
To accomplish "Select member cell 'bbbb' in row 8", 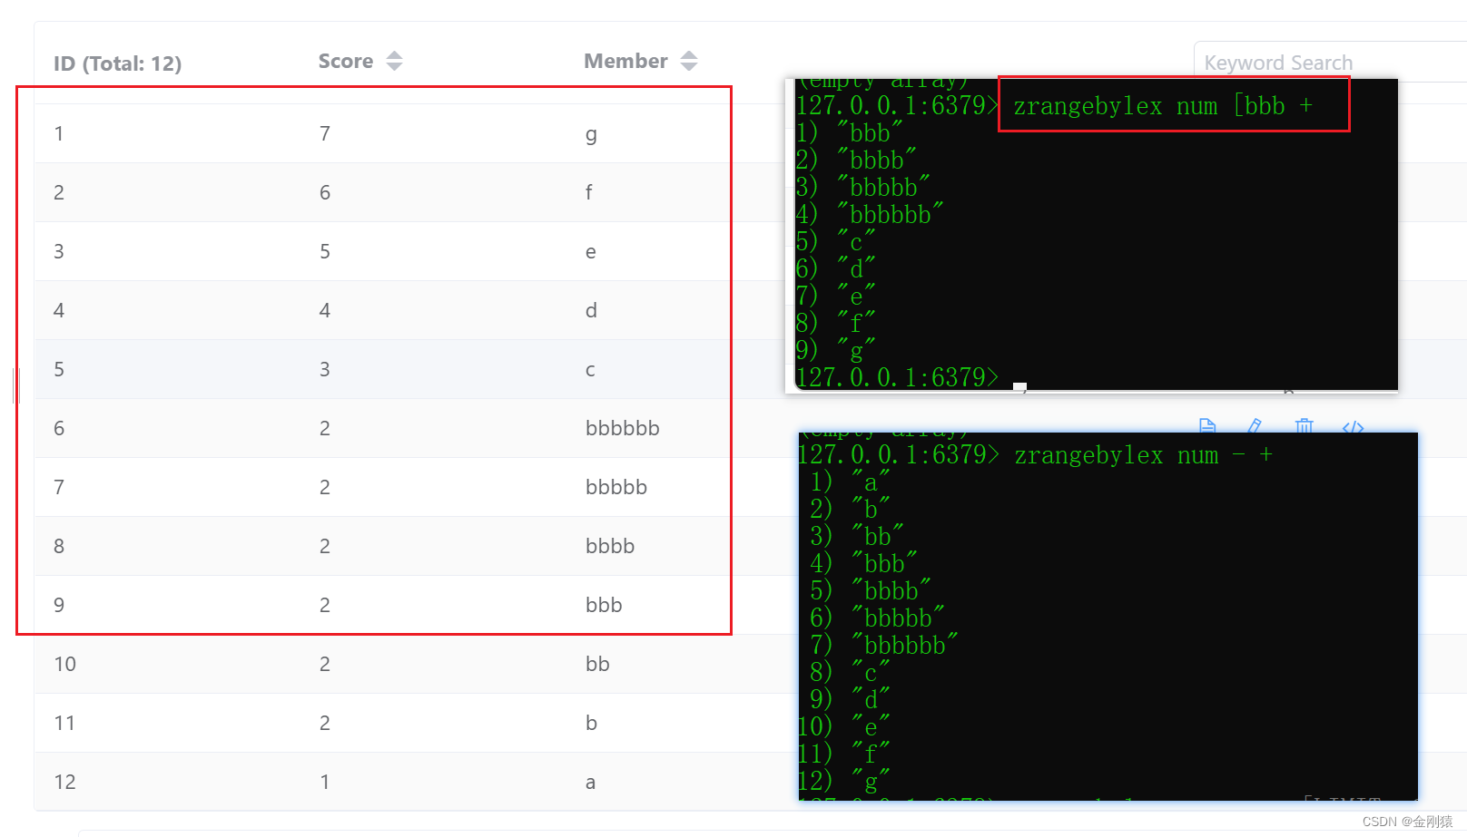I will pos(610,546).
